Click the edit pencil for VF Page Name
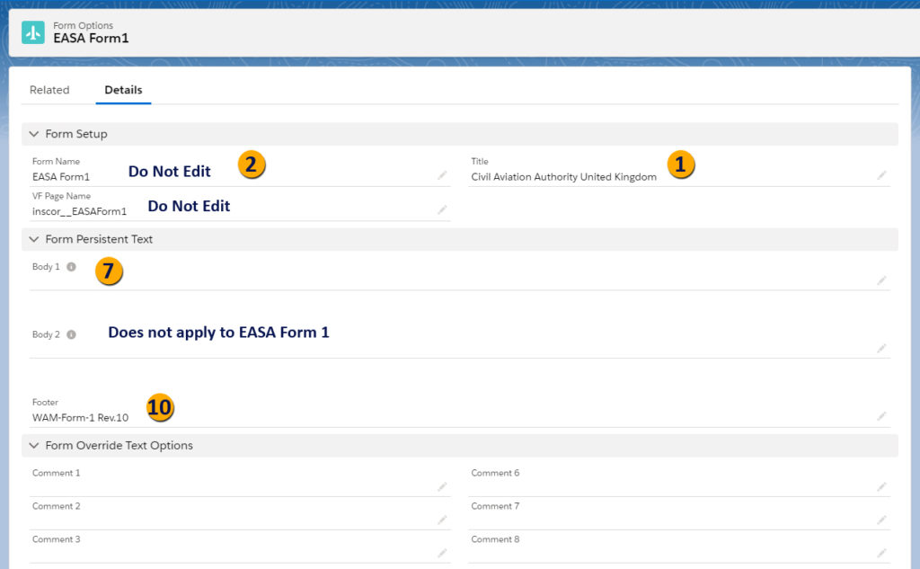Screen dimensions: 920x569 click(x=442, y=209)
